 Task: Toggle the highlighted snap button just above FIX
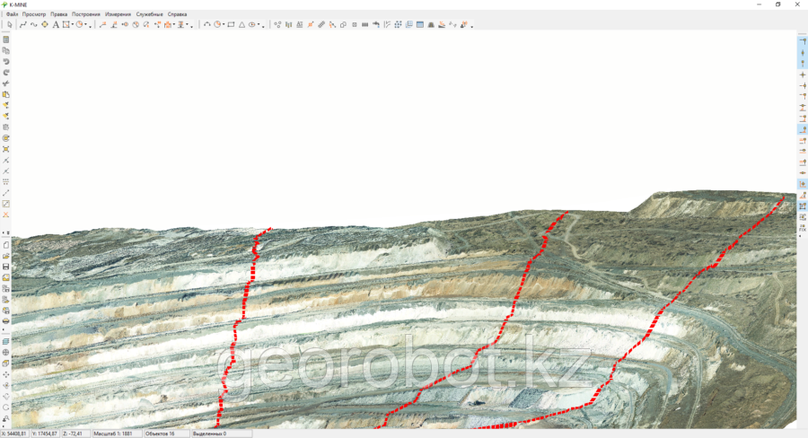tap(802, 206)
